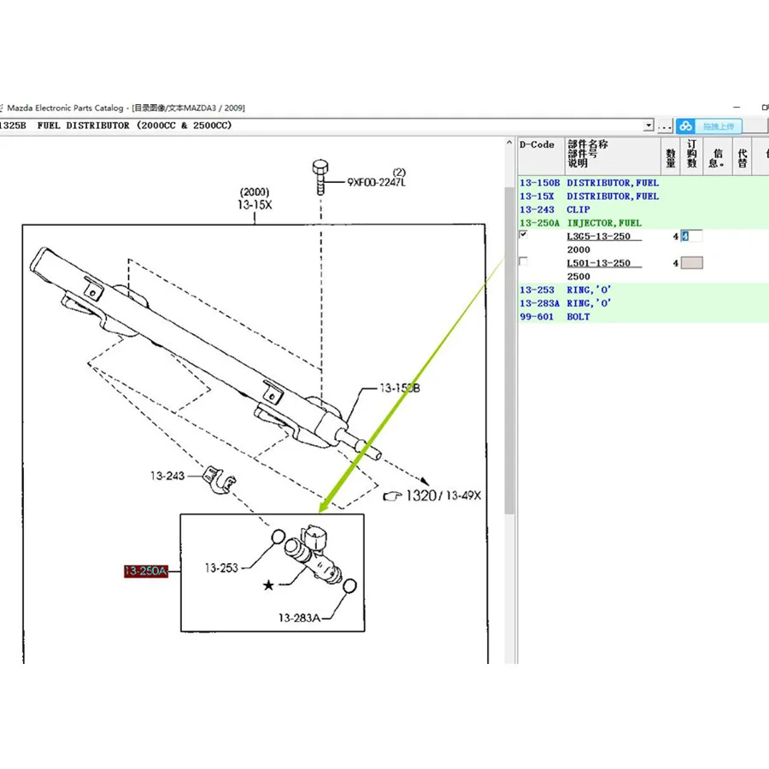Follow the 1320 / 13-49X section reference
The image size is (769, 769).
click(443, 496)
